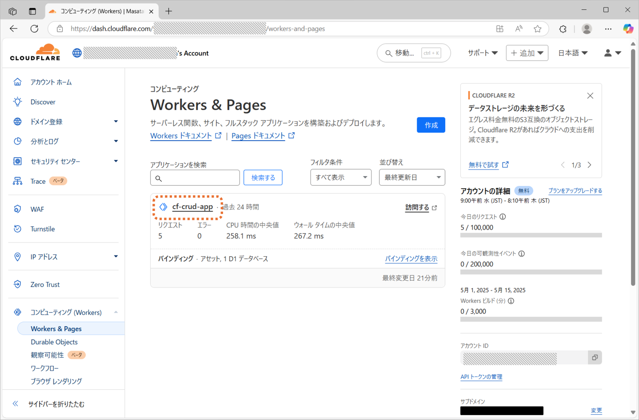
Task: Open the user account dropdown
Action: pyautogui.click(x=612, y=53)
